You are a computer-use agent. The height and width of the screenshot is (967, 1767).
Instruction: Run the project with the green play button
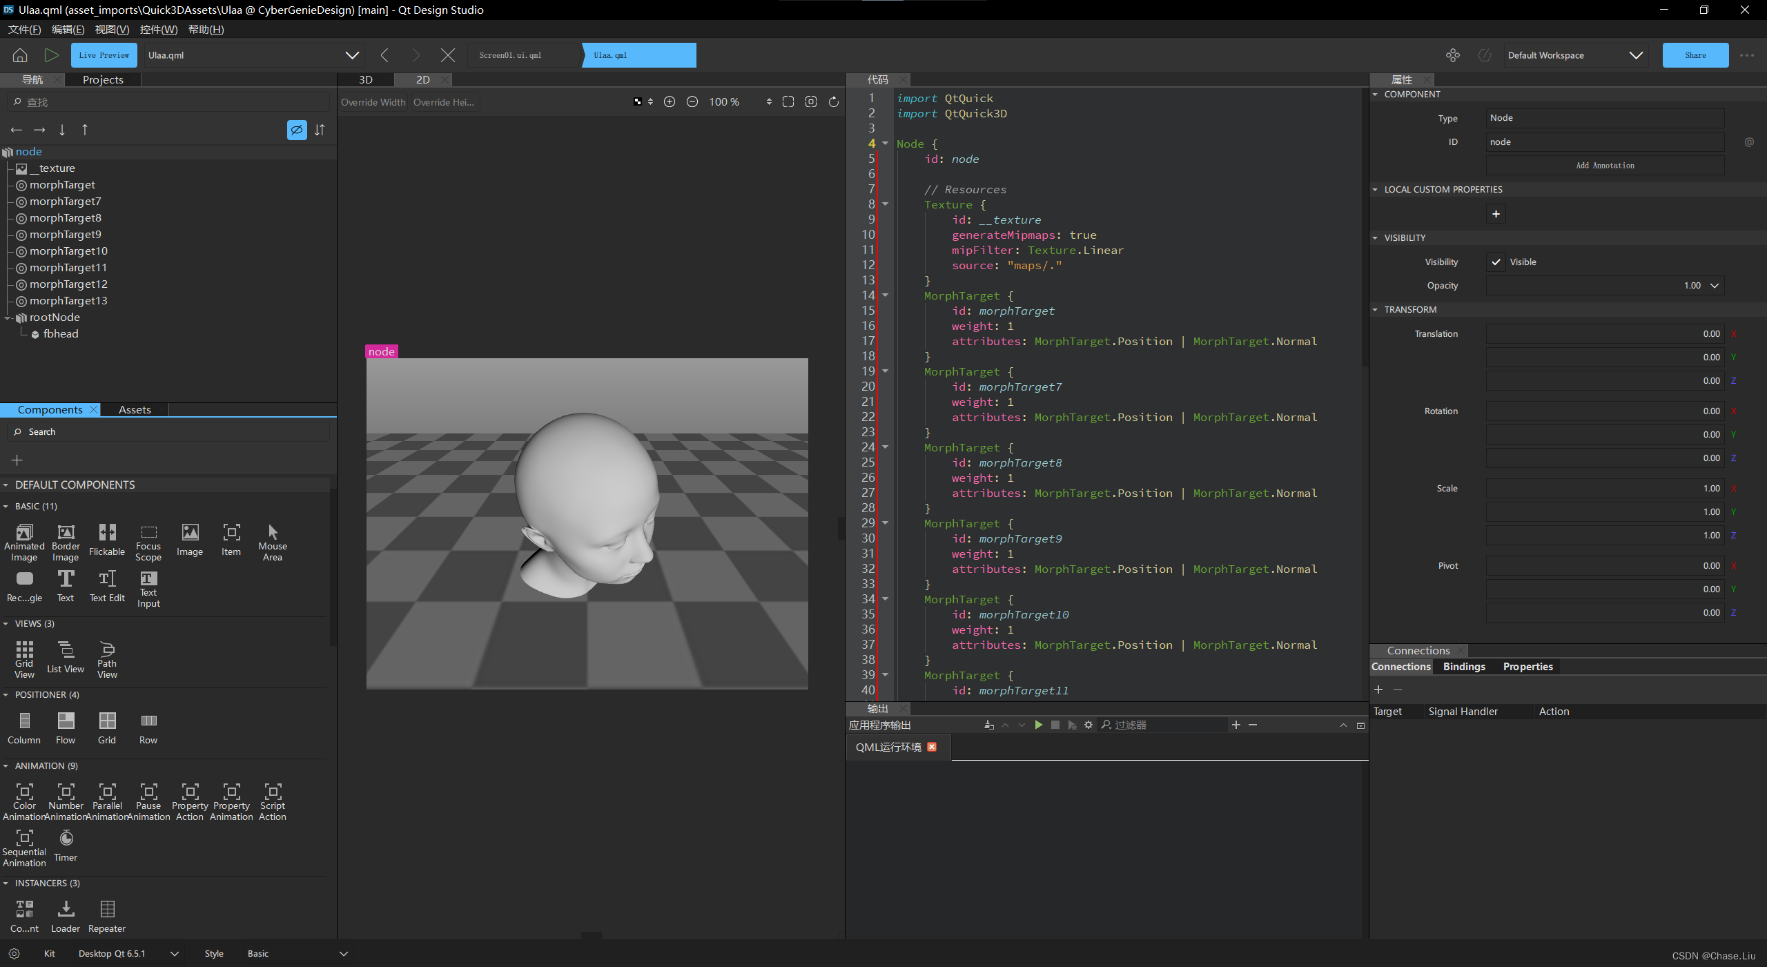(x=51, y=55)
